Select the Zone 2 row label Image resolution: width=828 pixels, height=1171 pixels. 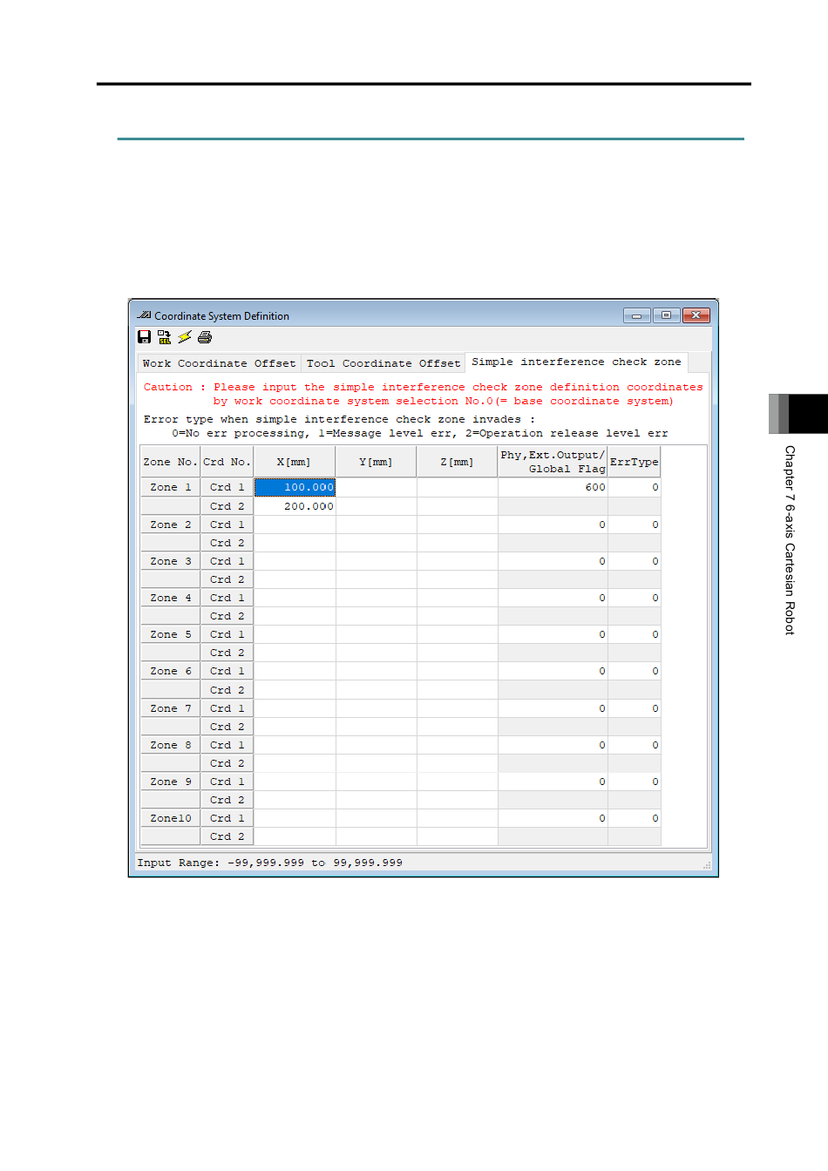tap(170, 525)
